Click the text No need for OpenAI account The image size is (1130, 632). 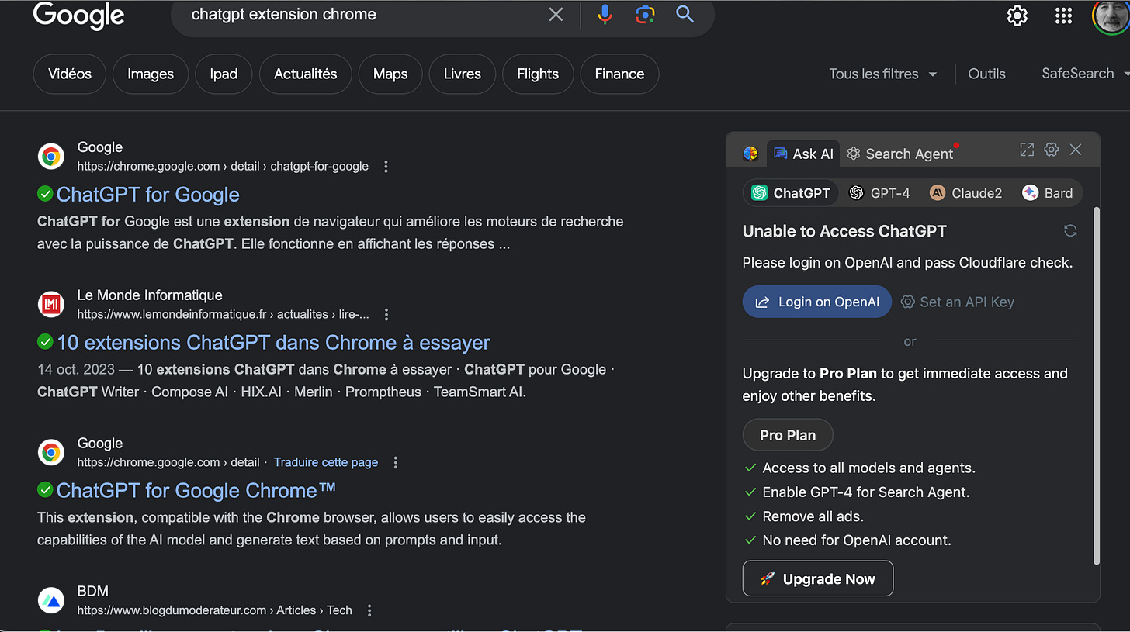(x=856, y=540)
